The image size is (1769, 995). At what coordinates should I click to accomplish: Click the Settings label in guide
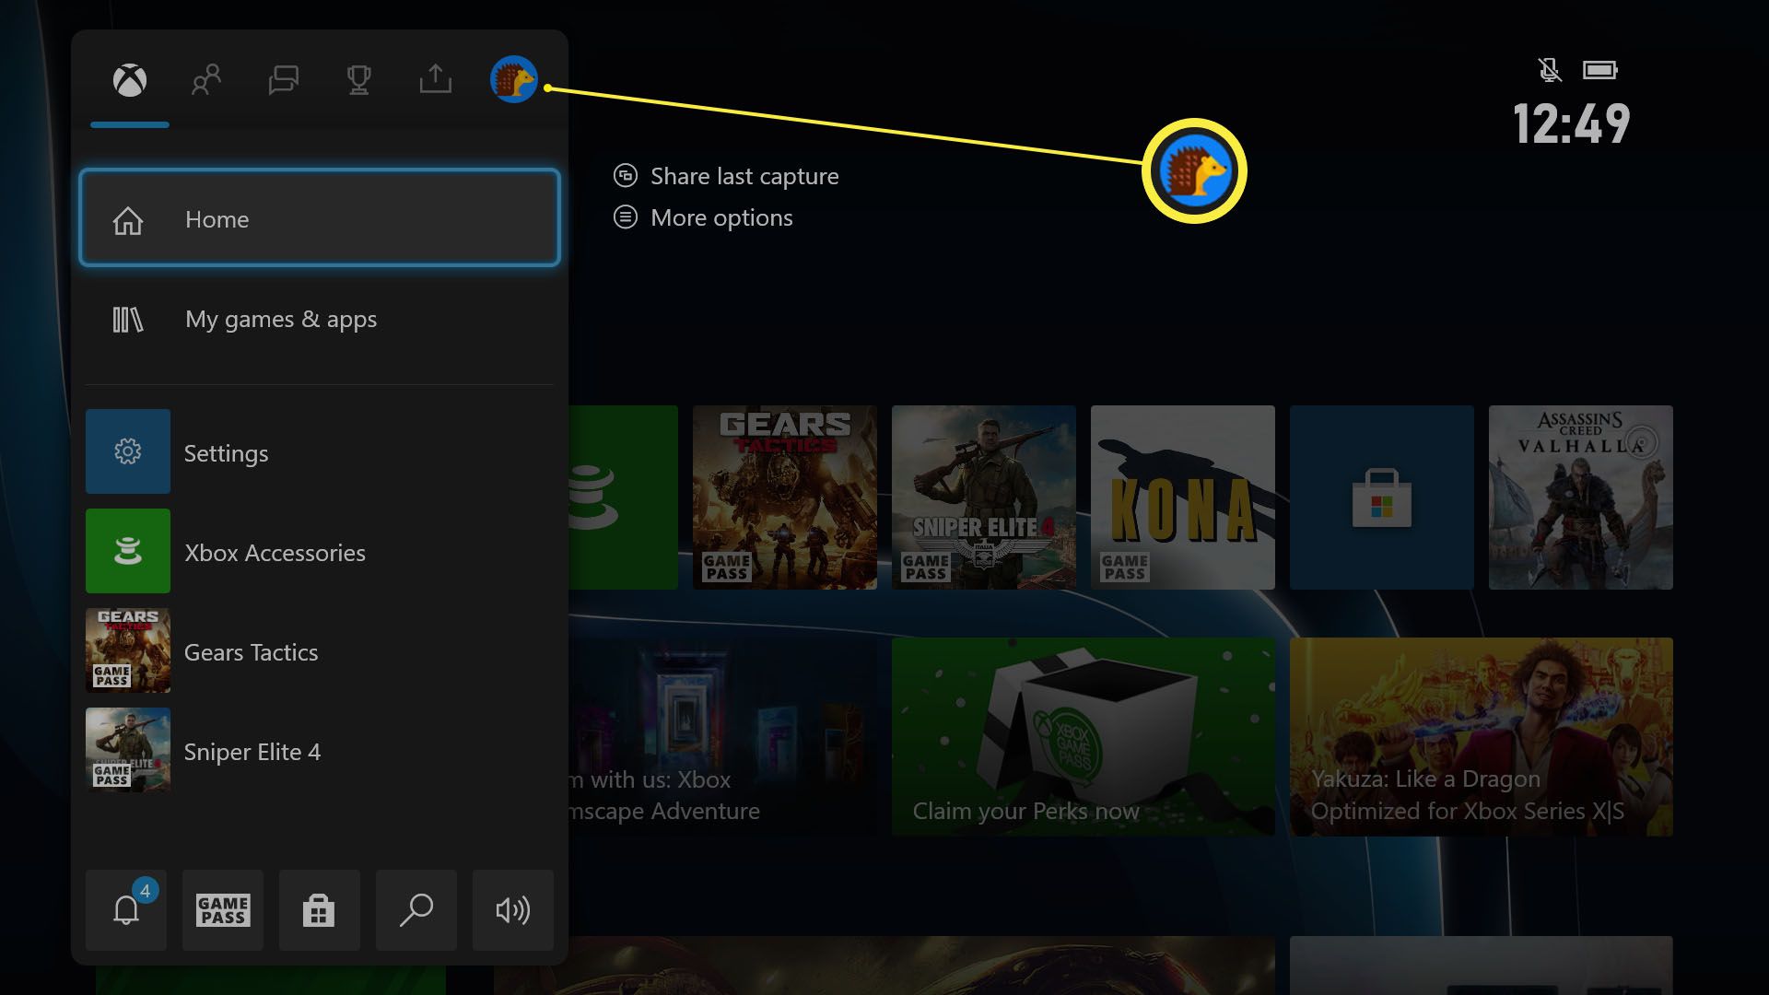point(226,453)
